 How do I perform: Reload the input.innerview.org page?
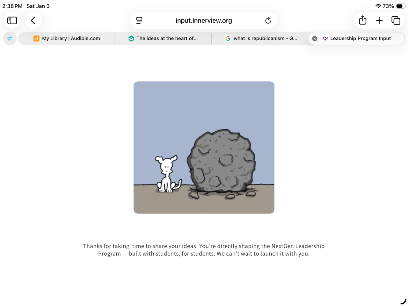(x=268, y=20)
